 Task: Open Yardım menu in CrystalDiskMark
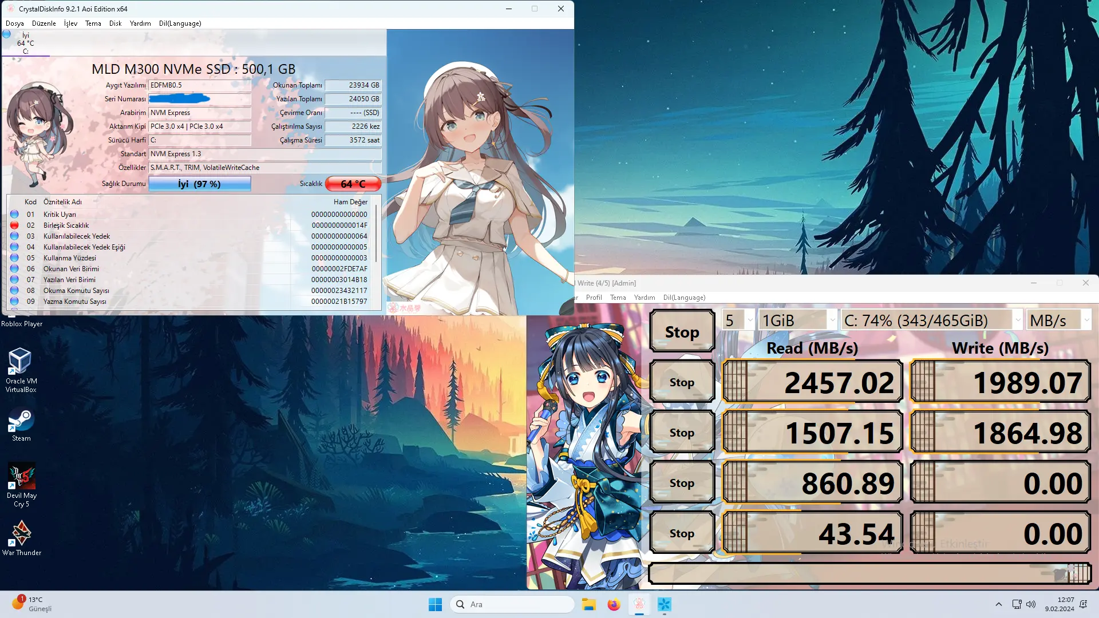(x=645, y=298)
